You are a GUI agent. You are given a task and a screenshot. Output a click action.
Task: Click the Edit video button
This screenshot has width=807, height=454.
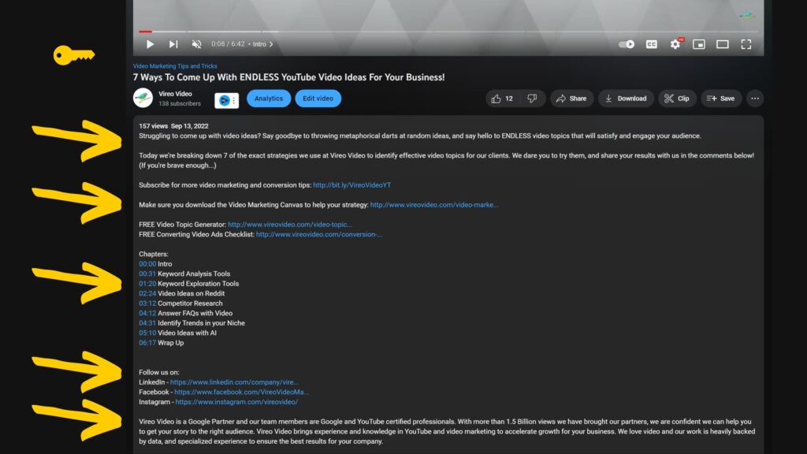pos(318,99)
